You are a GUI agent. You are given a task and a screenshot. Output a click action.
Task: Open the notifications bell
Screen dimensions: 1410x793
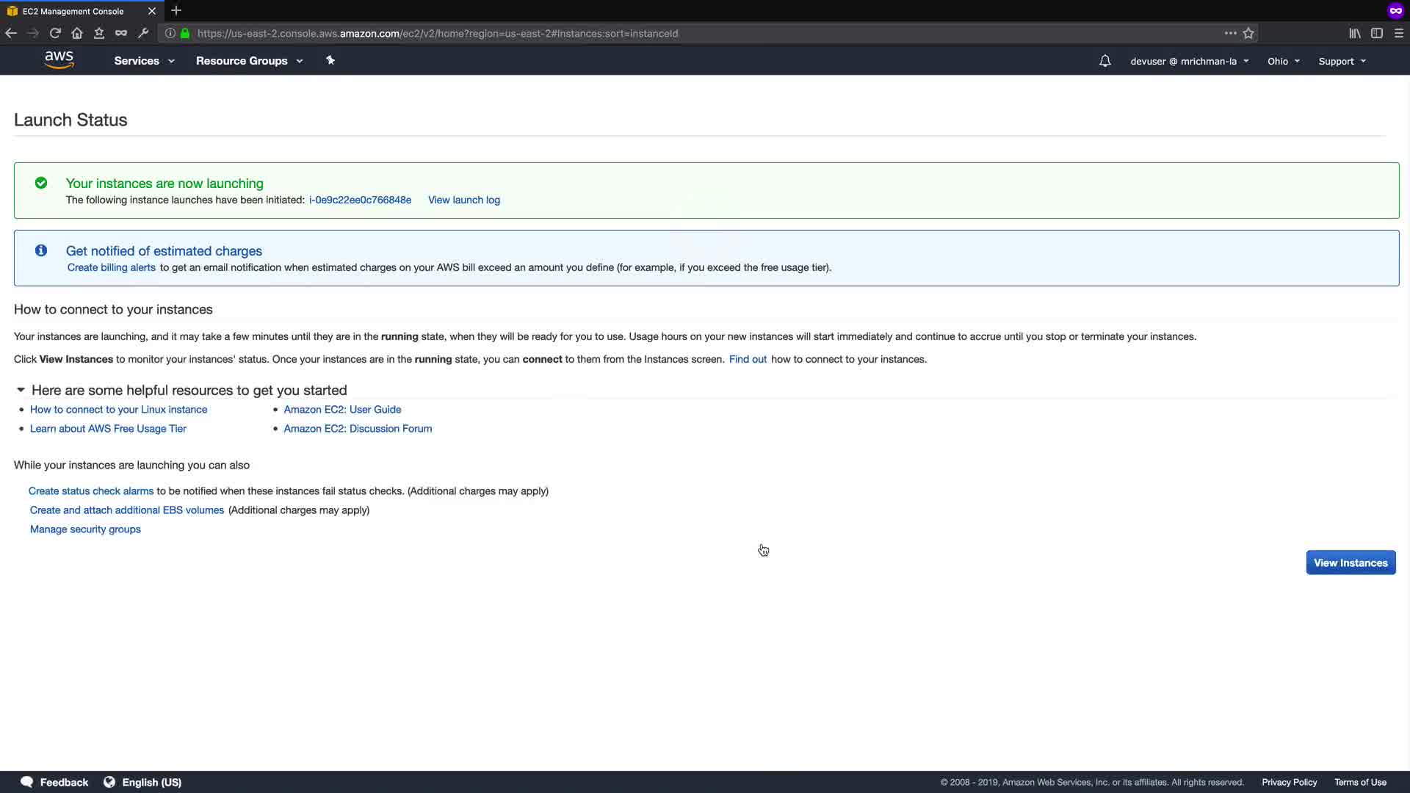[1104, 61]
